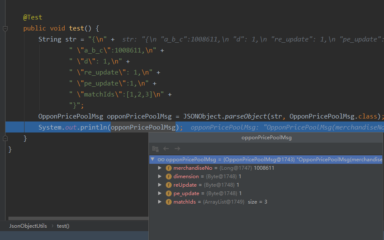Click the "a_b_c":1008611 string line
Image resolution: width=384 pixels, height=240 pixels.
click(112, 50)
